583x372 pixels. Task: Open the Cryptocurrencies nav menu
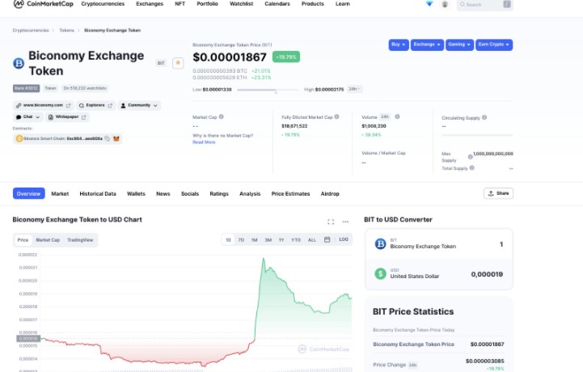click(x=103, y=4)
